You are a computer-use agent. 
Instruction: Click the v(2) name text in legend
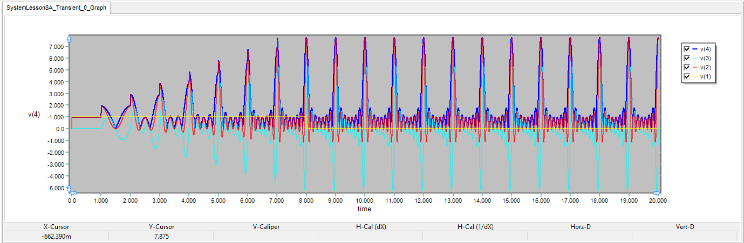706,67
